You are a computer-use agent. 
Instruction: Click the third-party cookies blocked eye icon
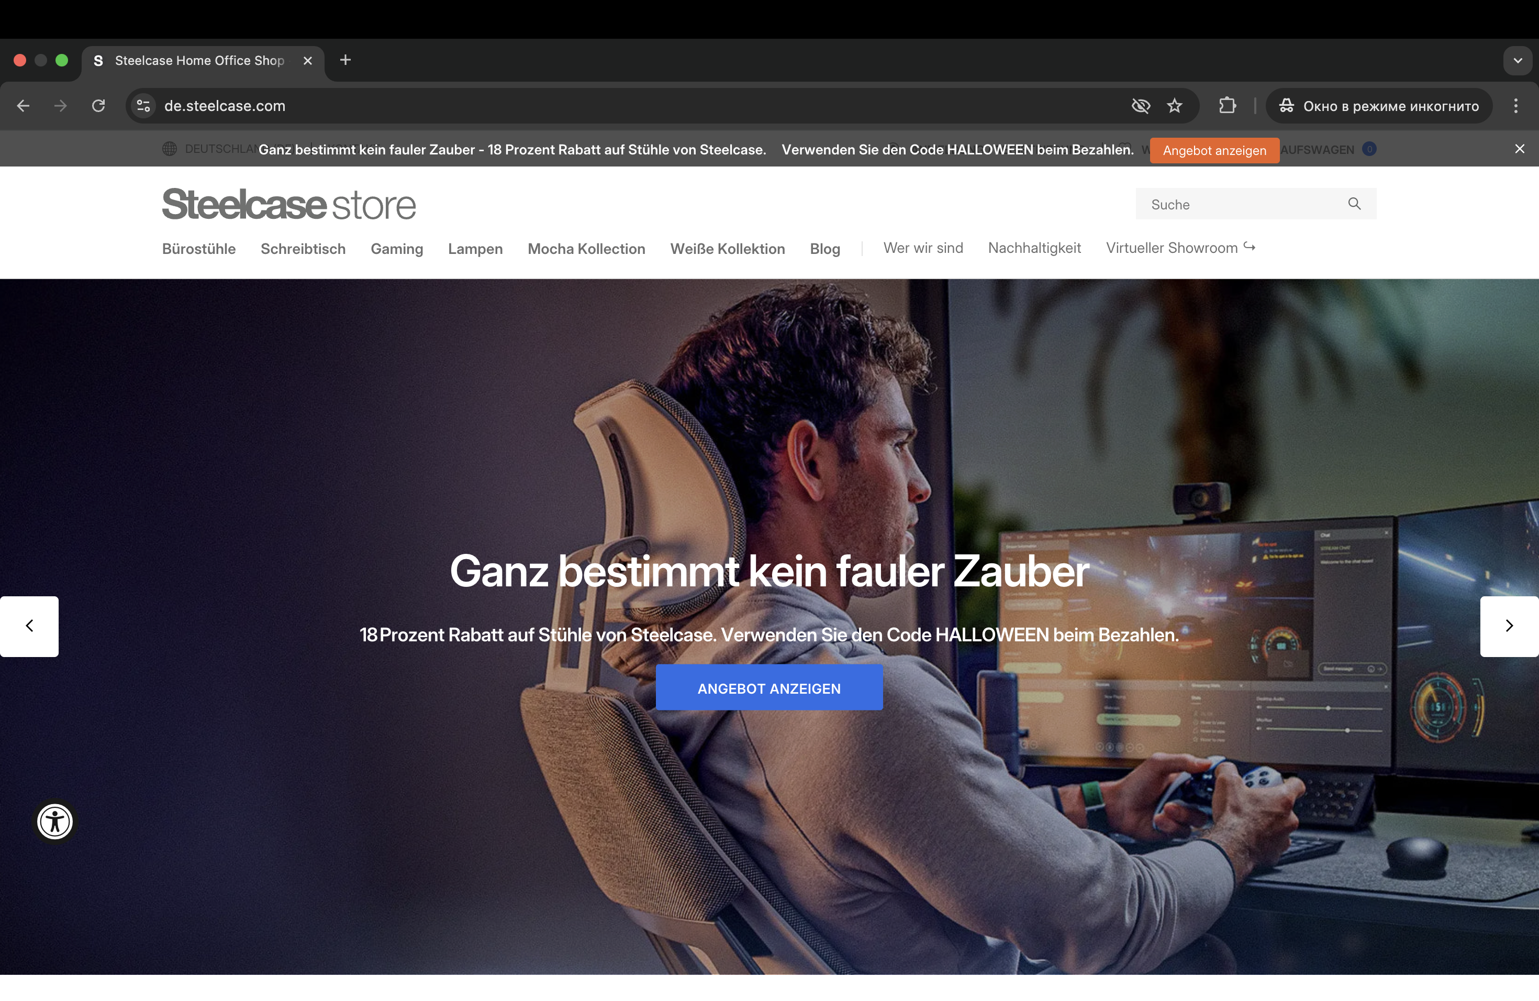tap(1141, 105)
